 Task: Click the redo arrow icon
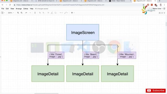(x=30, y=13)
